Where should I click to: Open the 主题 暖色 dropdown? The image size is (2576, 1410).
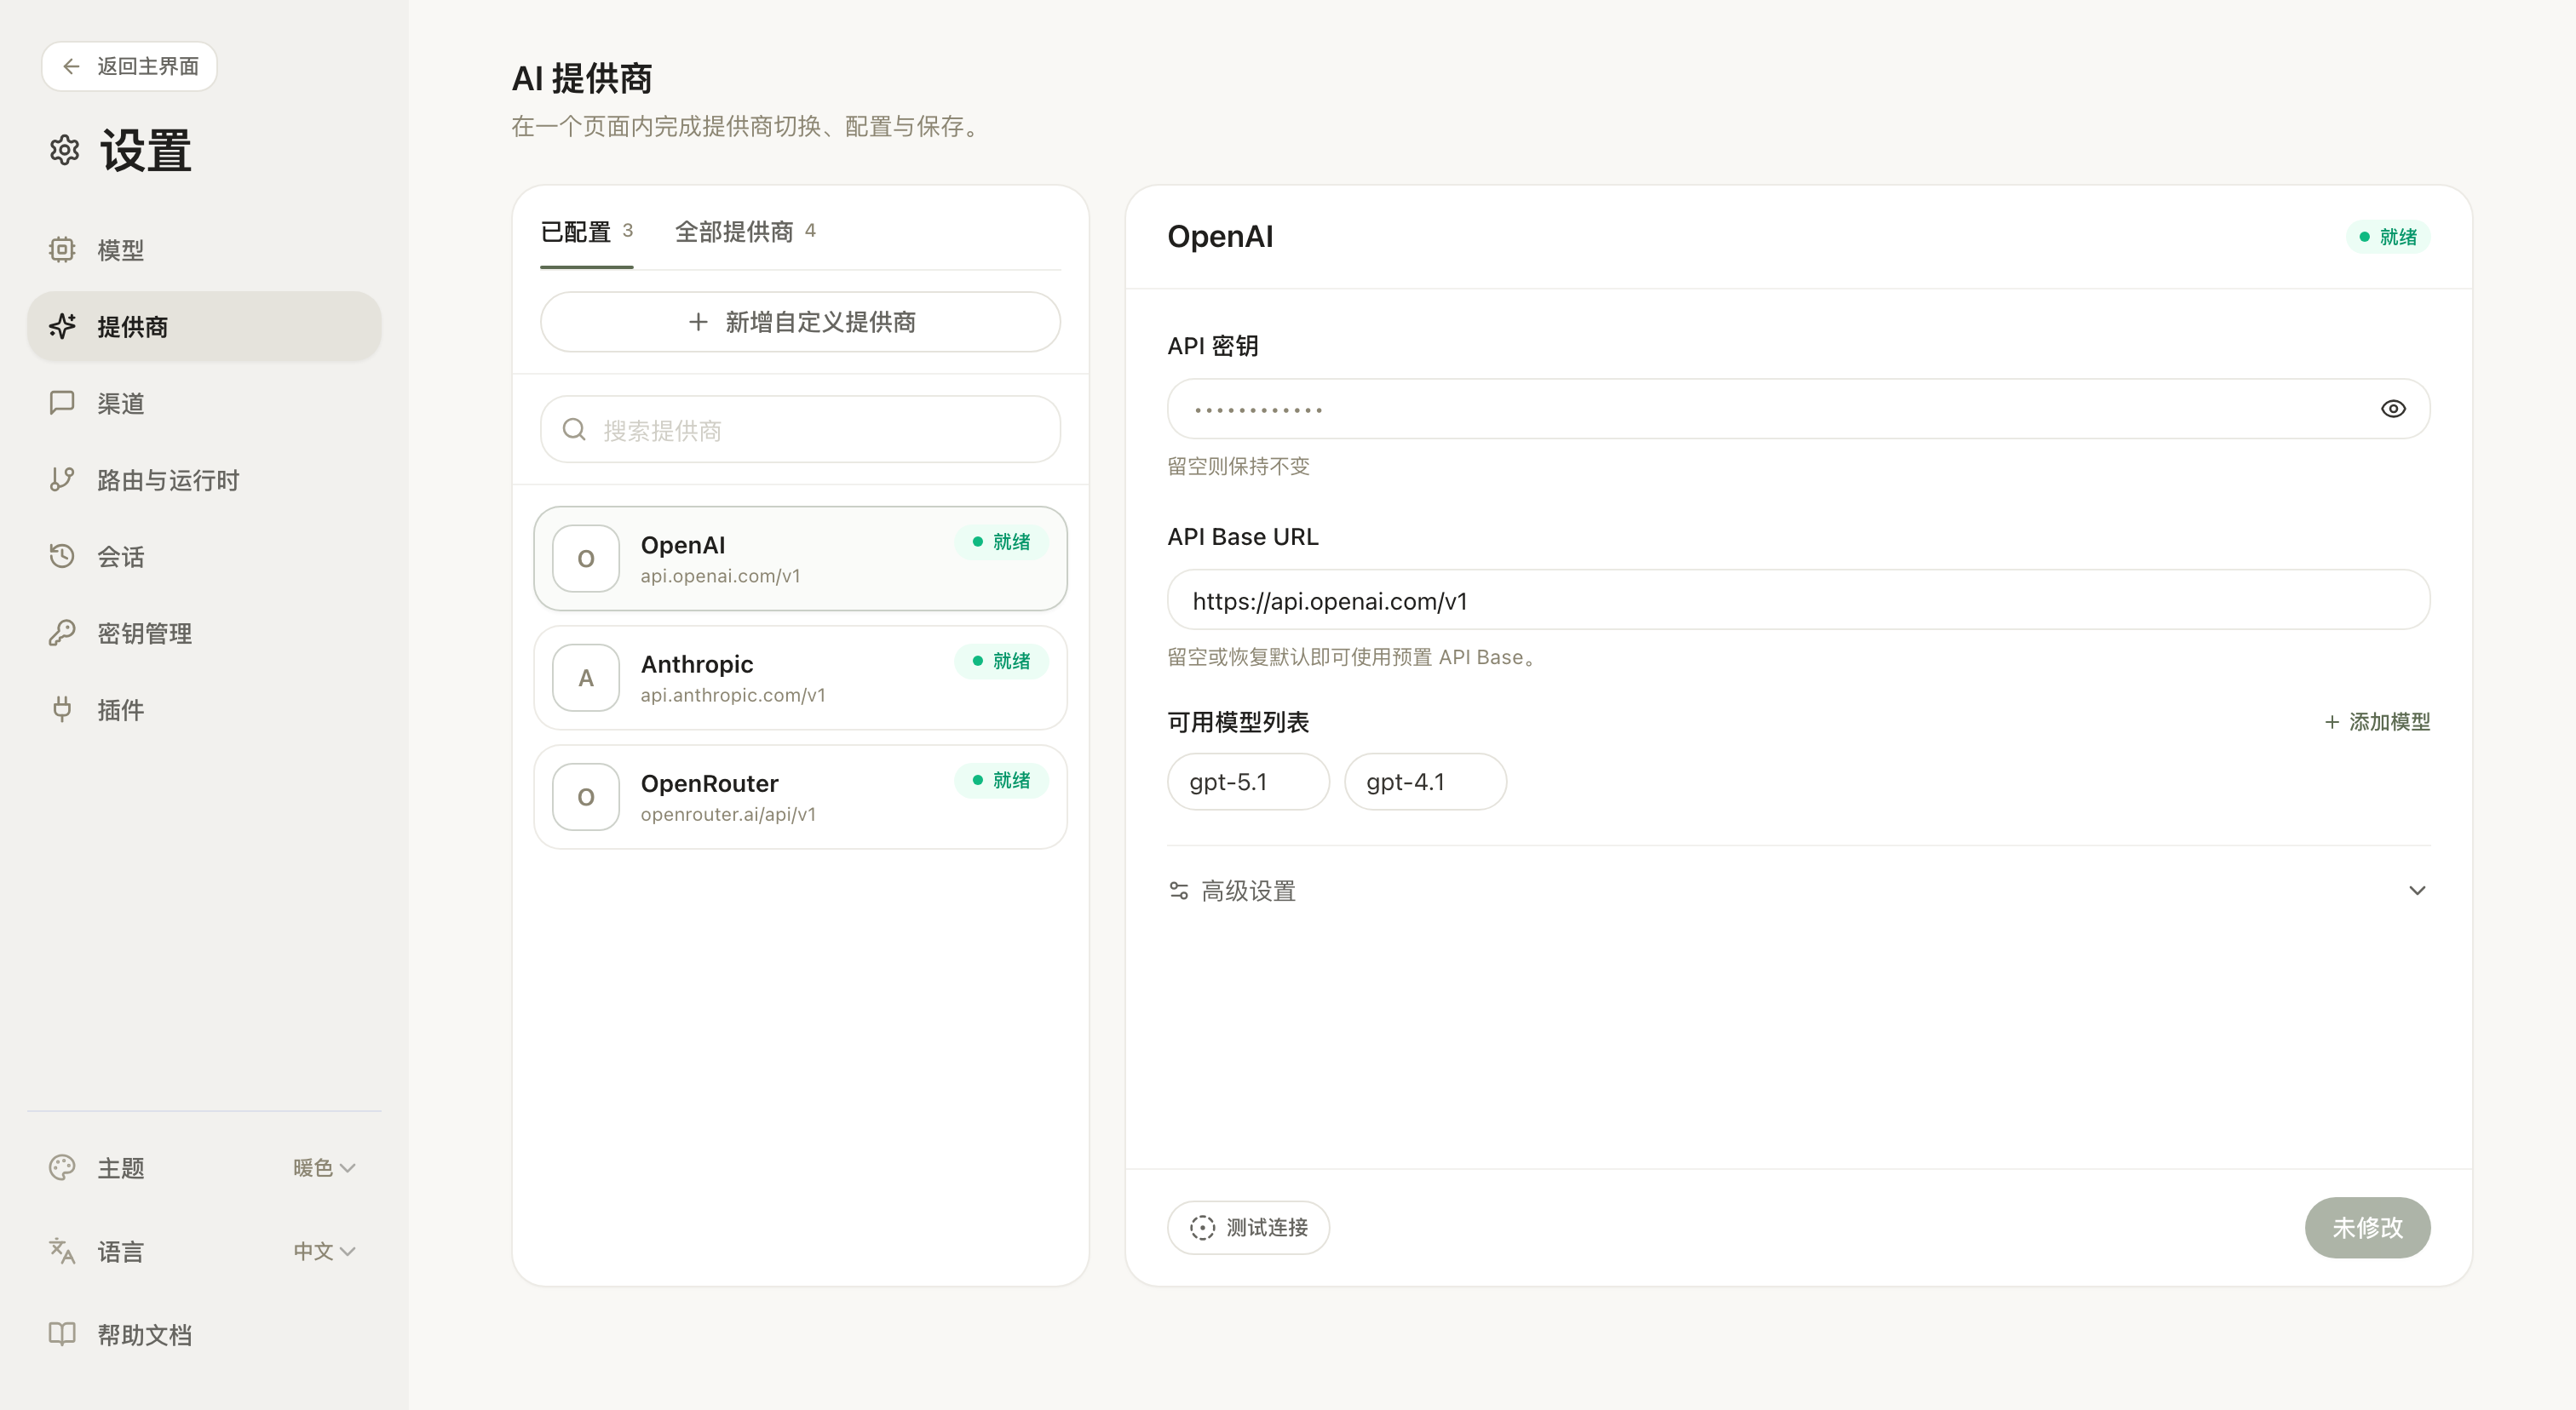tap(324, 1167)
